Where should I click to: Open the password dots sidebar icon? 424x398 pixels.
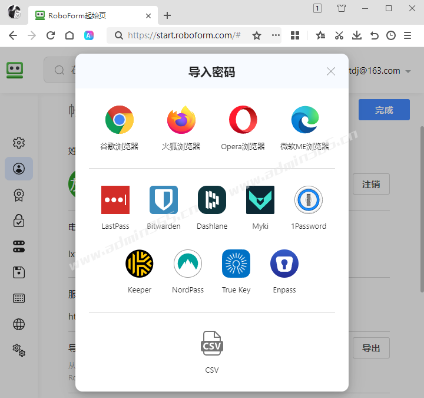tap(19, 246)
